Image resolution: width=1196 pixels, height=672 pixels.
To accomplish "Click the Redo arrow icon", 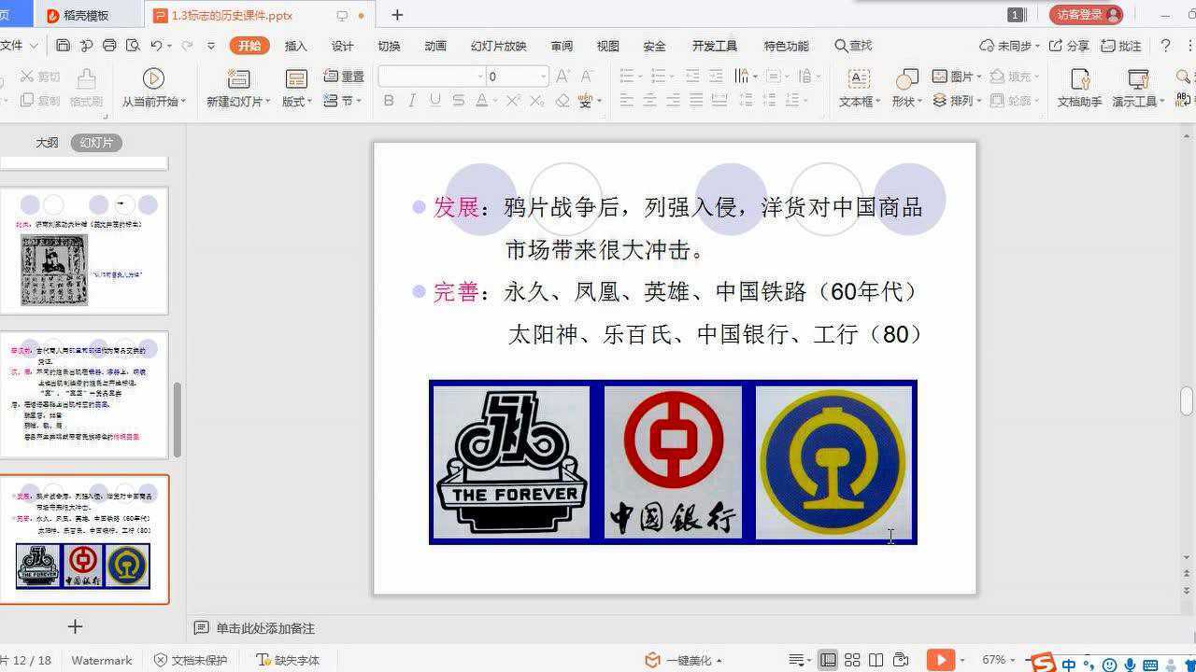I will 187,46.
